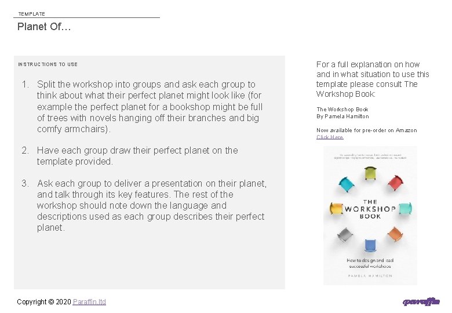Click the yellow chair on the left side
452x313 pixels.
[x=335, y=209]
